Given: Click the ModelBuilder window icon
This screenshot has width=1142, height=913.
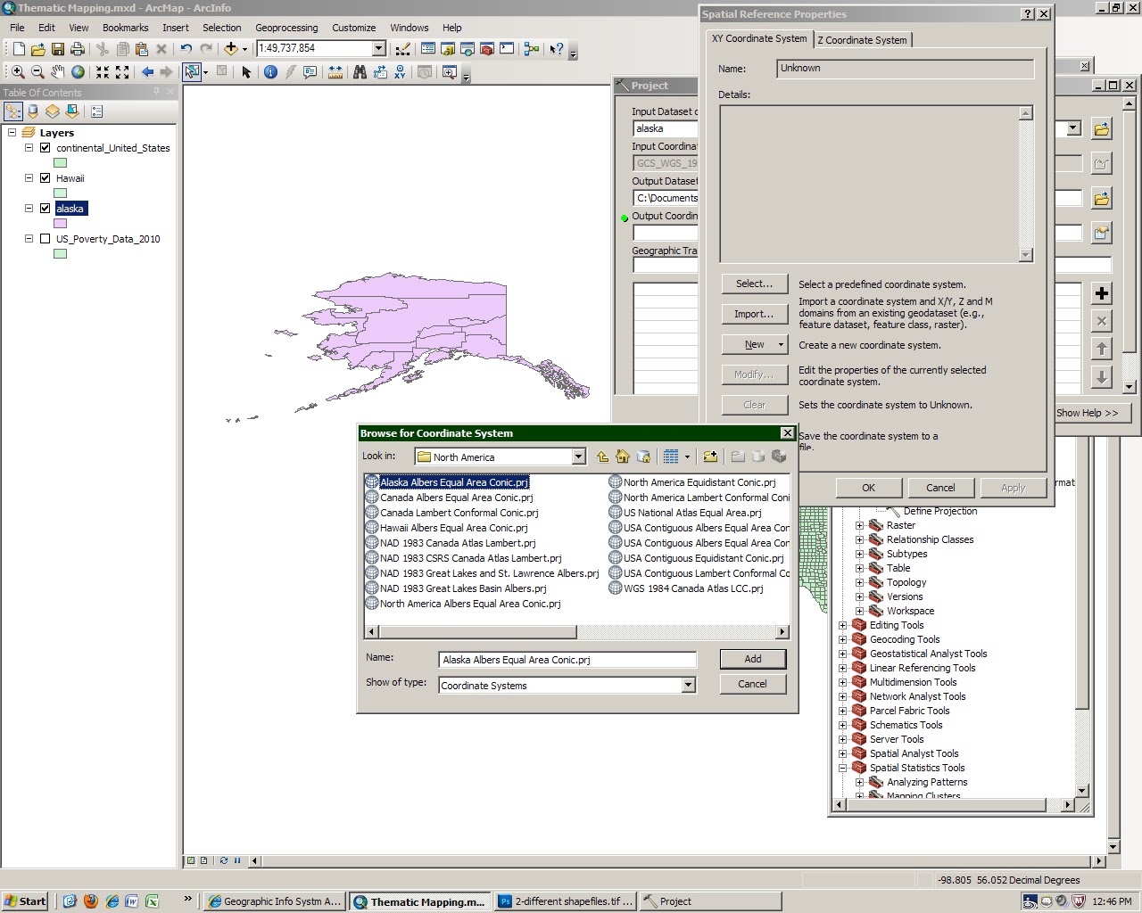Looking at the screenshot, I should [x=532, y=49].
